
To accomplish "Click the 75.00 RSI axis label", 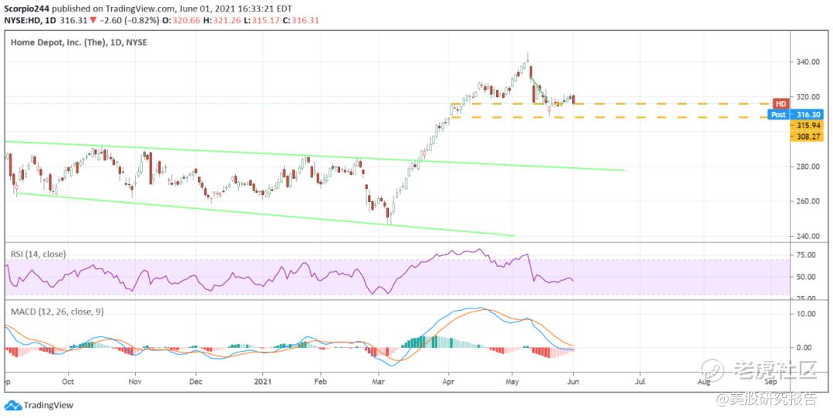I will pos(807,255).
